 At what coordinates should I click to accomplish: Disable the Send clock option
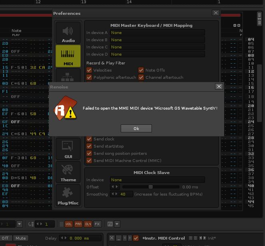coord(89,139)
